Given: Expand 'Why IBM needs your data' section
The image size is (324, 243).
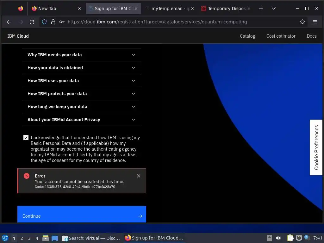Looking at the screenshot, I should pyautogui.click(x=82, y=55).
